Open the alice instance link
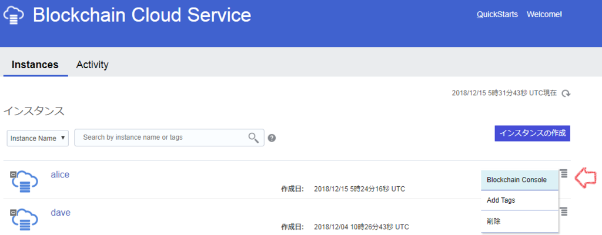The width and height of the screenshot is (602, 235). [60, 174]
